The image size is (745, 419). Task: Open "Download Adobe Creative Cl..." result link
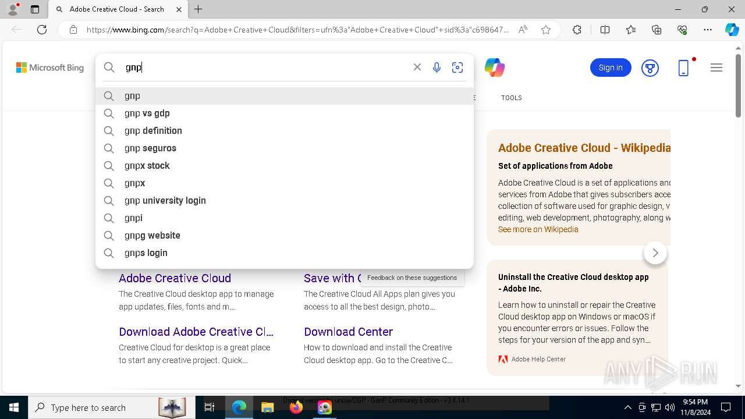(196, 332)
